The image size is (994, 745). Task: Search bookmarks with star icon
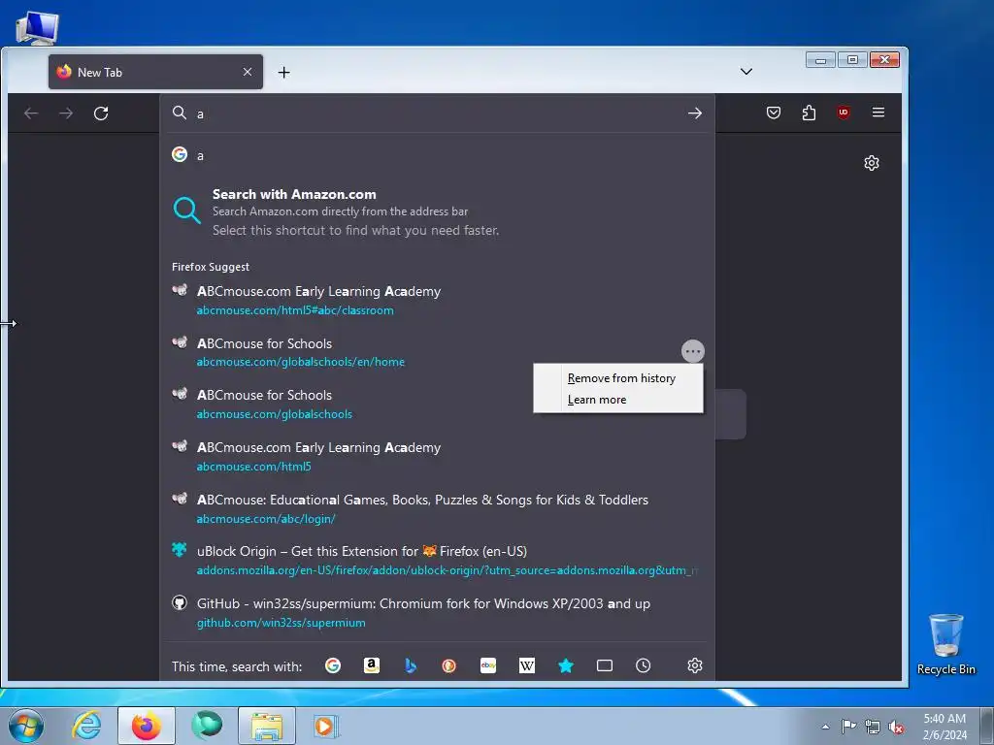[566, 665]
